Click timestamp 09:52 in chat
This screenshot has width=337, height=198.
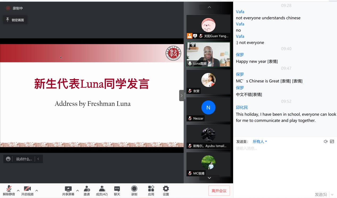point(286,101)
